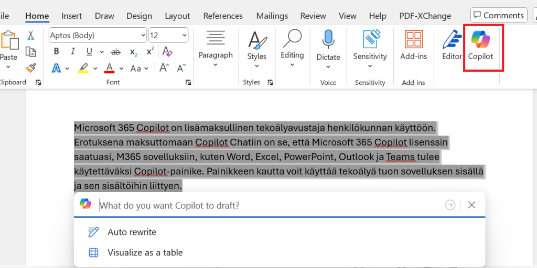Open the font name dropdown
537x268 pixels.
coord(143,36)
